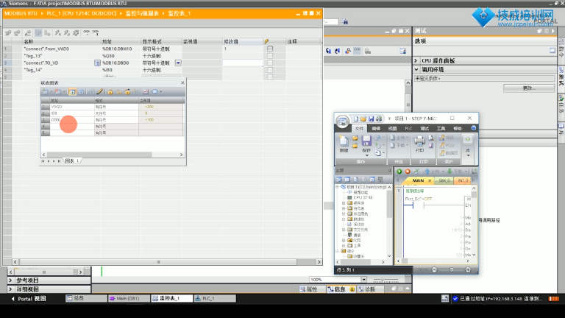Switch to SBR_0 tab in STEP 7 editor
The height and width of the screenshot is (318, 565).
pos(444,180)
